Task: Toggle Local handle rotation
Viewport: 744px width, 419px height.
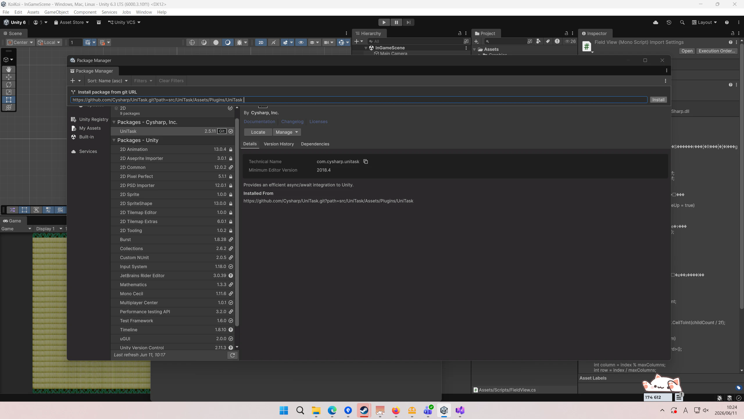Action: (49, 42)
